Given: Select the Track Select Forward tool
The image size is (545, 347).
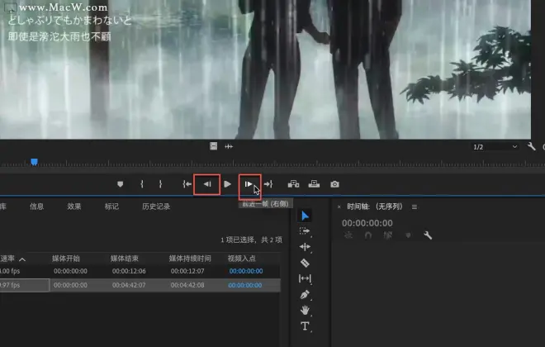Looking at the screenshot, I should 305,231.
